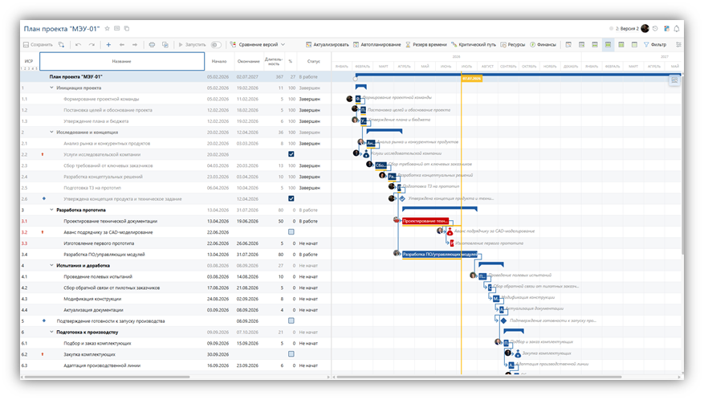Open the Сравнение версий dropdown
Image resolution: width=704 pixels, height=400 pixels.
[258, 44]
